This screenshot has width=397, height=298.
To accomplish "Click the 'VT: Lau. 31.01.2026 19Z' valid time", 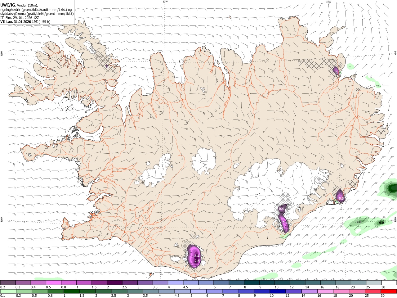I will 19,22.
